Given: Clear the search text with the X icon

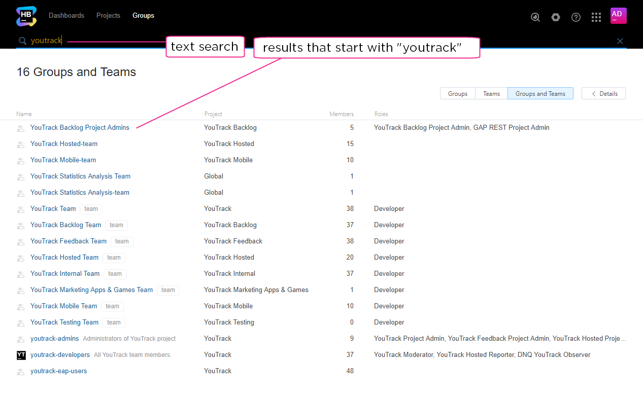Looking at the screenshot, I should click(x=620, y=41).
